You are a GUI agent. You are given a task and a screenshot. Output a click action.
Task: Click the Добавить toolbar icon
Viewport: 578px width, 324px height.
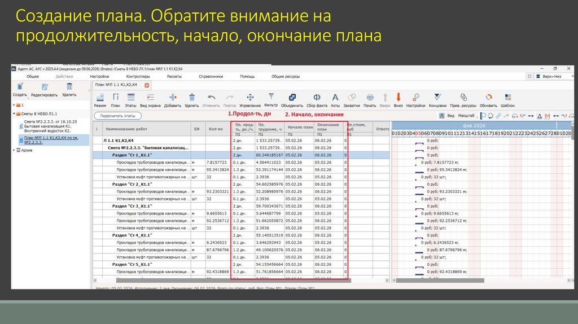(x=173, y=97)
